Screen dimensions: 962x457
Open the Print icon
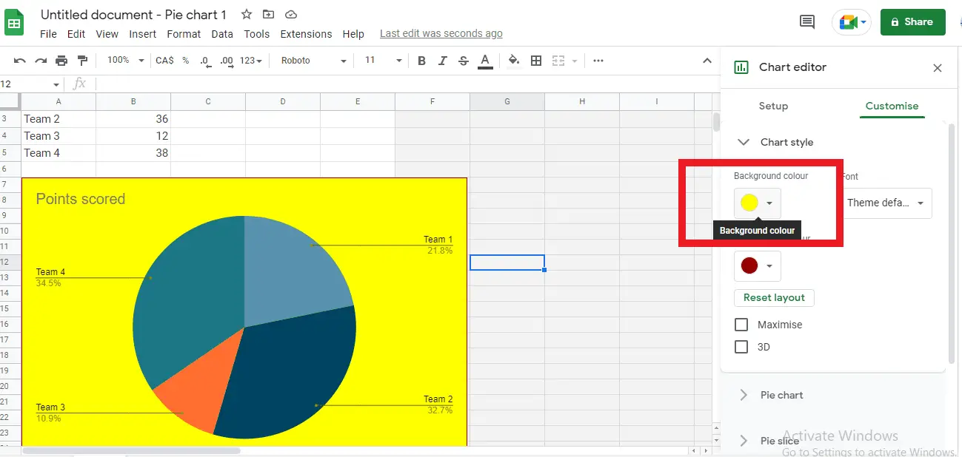tap(62, 61)
